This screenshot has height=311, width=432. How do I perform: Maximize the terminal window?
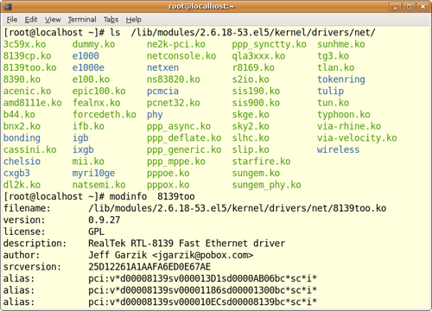tap(409, 6)
